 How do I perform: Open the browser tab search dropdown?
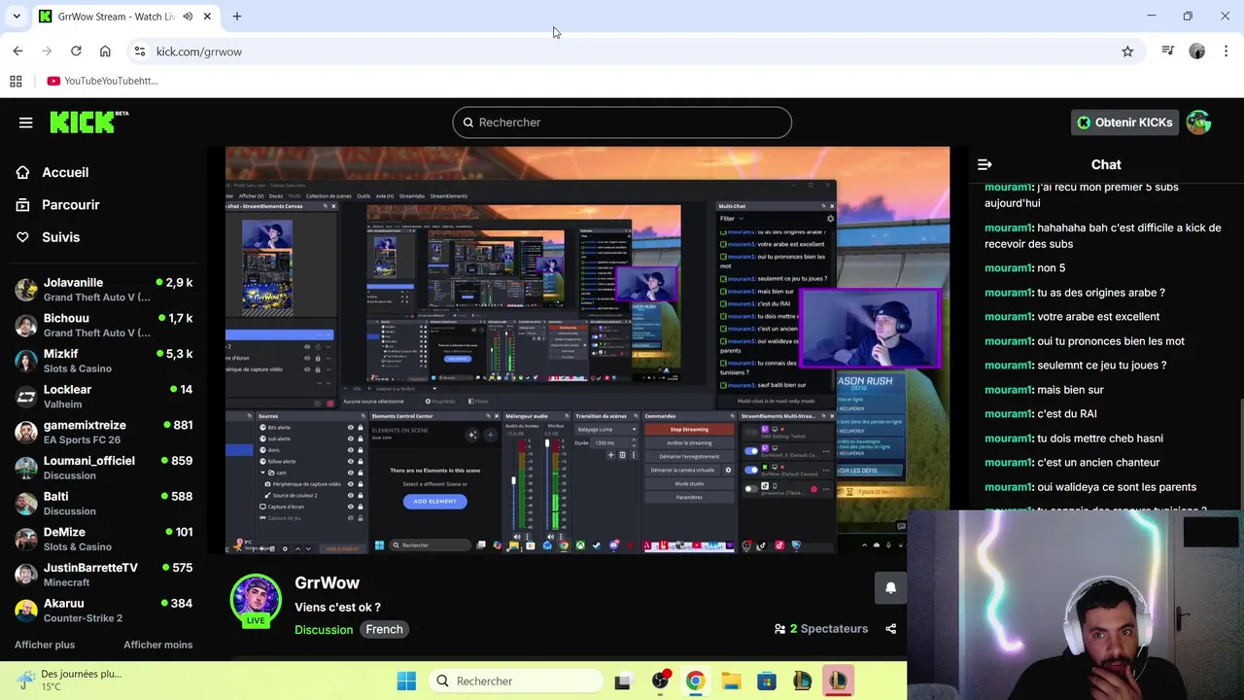pos(17,17)
